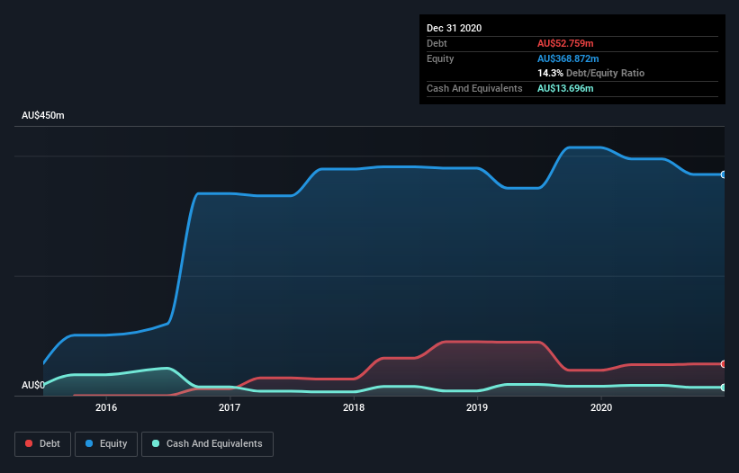Click the 2017 x-axis label
This screenshot has height=473, width=739.
[x=230, y=407]
